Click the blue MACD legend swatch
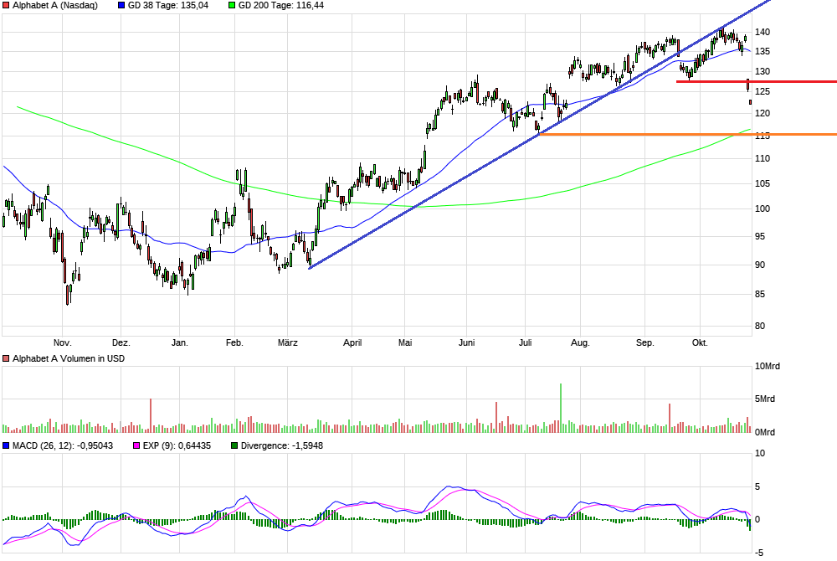 point(6,445)
